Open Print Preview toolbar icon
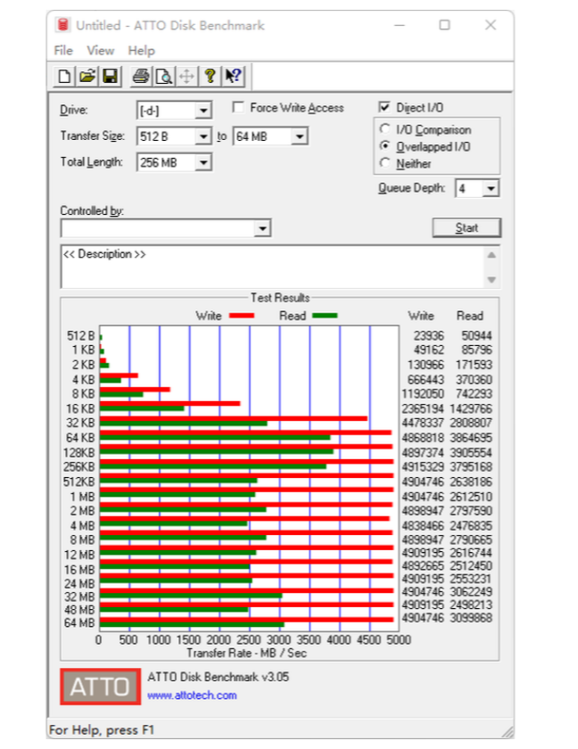Screen dimensions: 578x749 [x=164, y=77]
